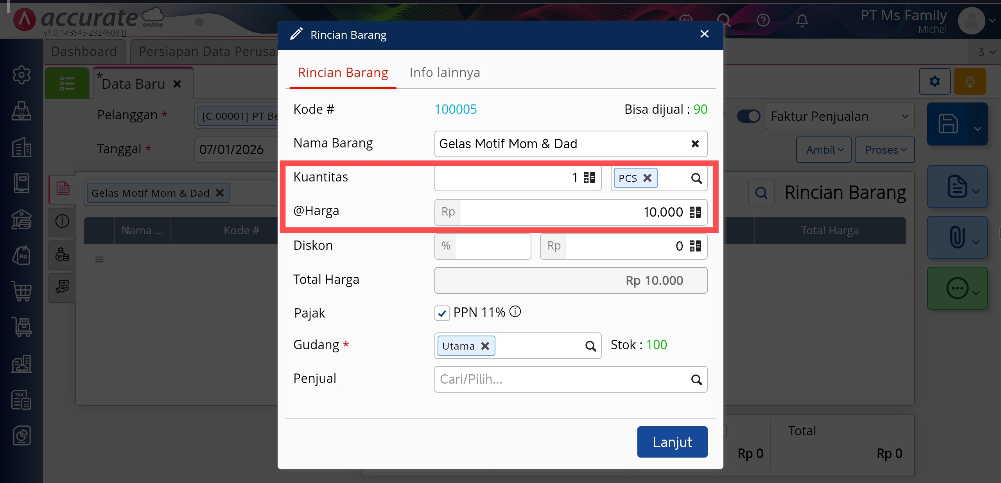
Task: Open the Dashboard tab
Action: click(84, 52)
